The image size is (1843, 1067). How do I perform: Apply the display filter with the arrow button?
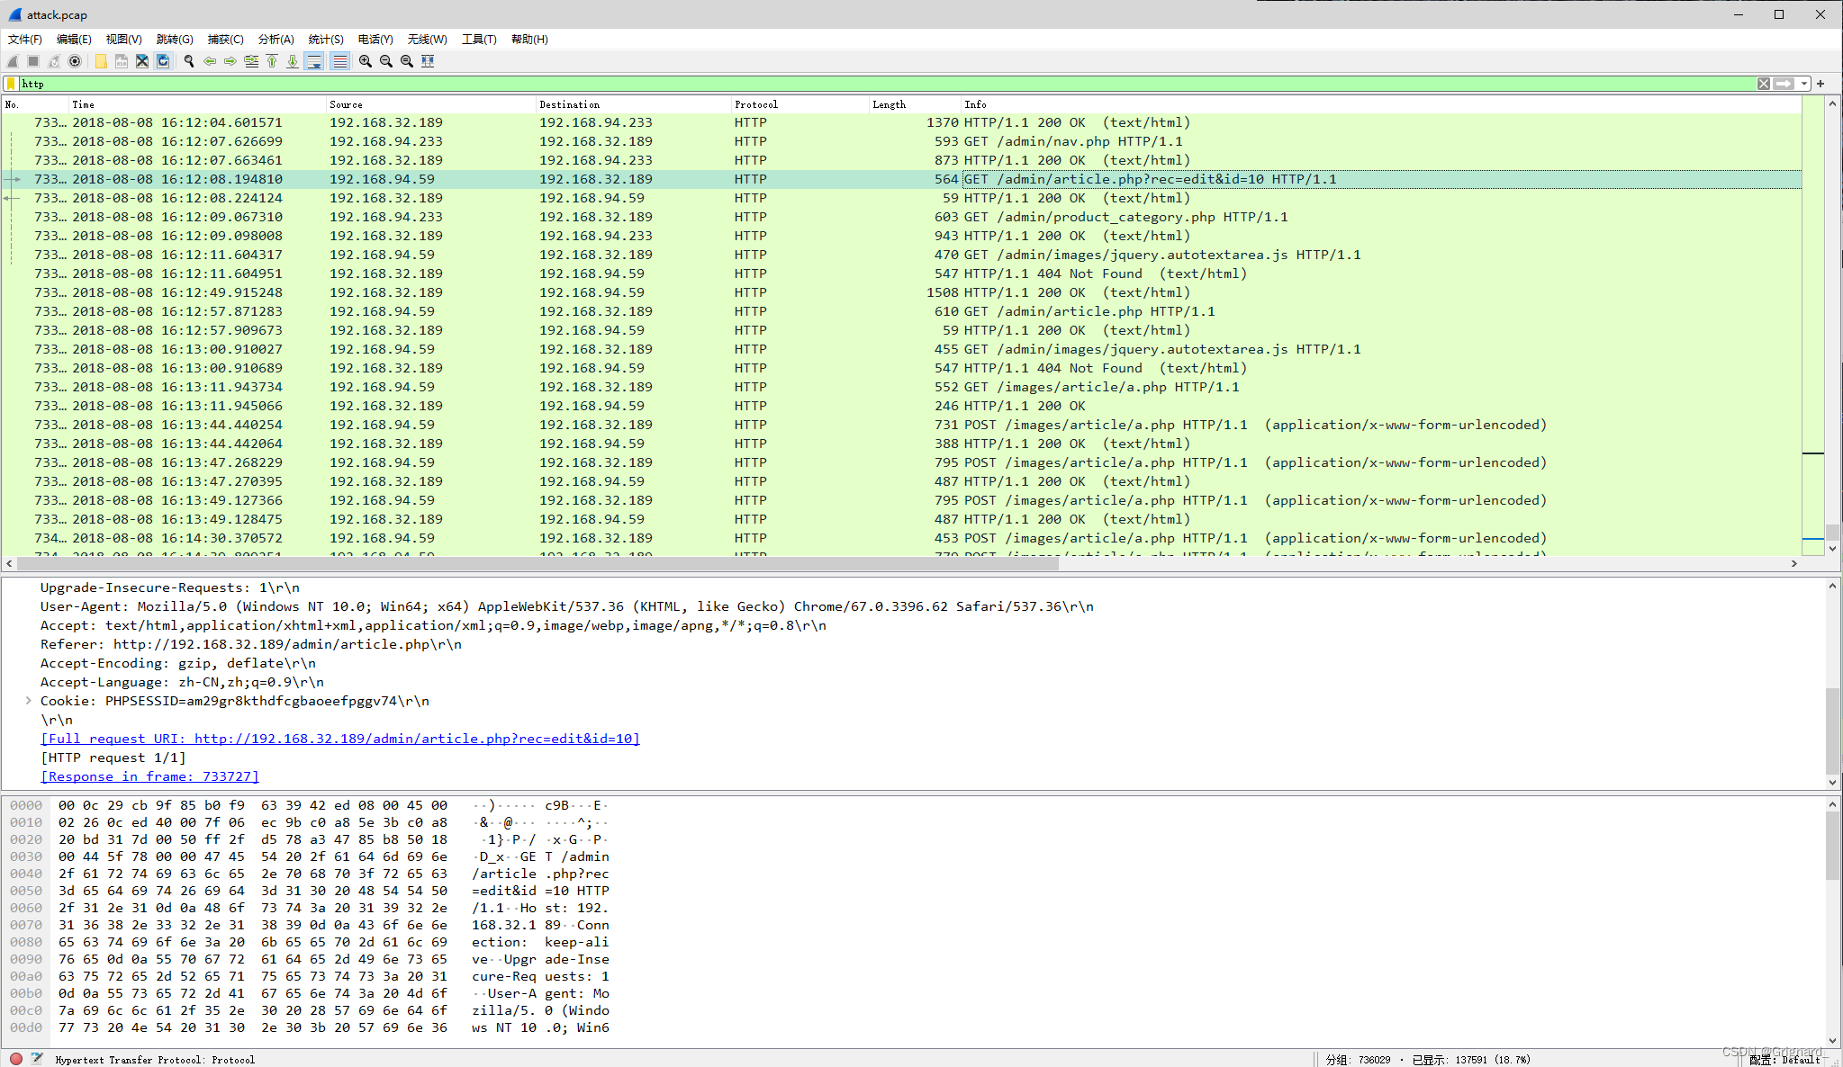[x=1784, y=84]
